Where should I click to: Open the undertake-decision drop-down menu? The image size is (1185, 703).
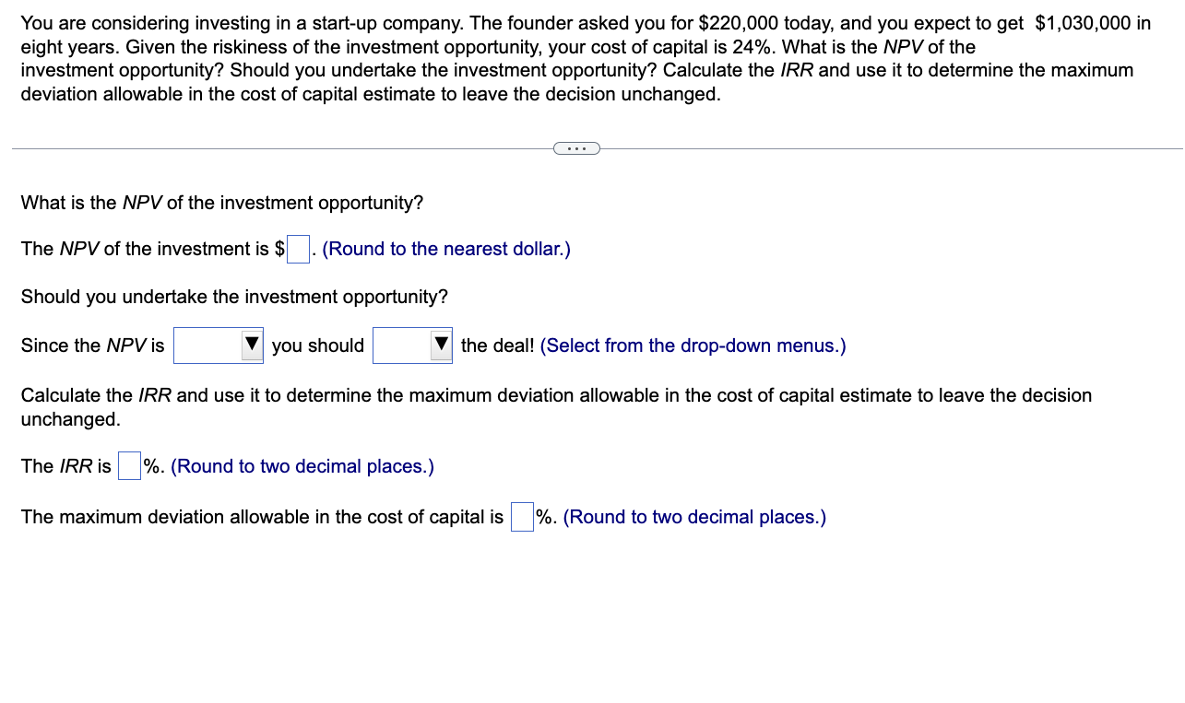click(412, 345)
